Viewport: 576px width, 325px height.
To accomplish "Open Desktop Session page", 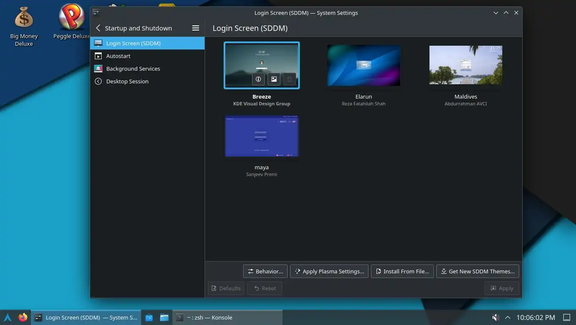I will coord(147,81).
